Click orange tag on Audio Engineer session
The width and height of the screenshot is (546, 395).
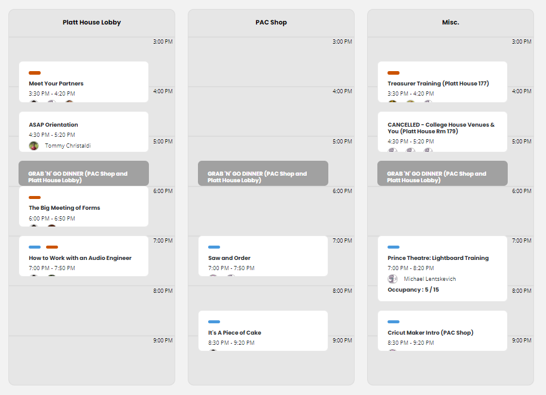(52, 247)
